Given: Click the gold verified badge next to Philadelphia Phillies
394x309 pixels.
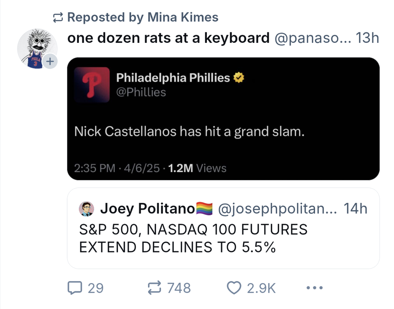Looking at the screenshot, I should point(238,77).
